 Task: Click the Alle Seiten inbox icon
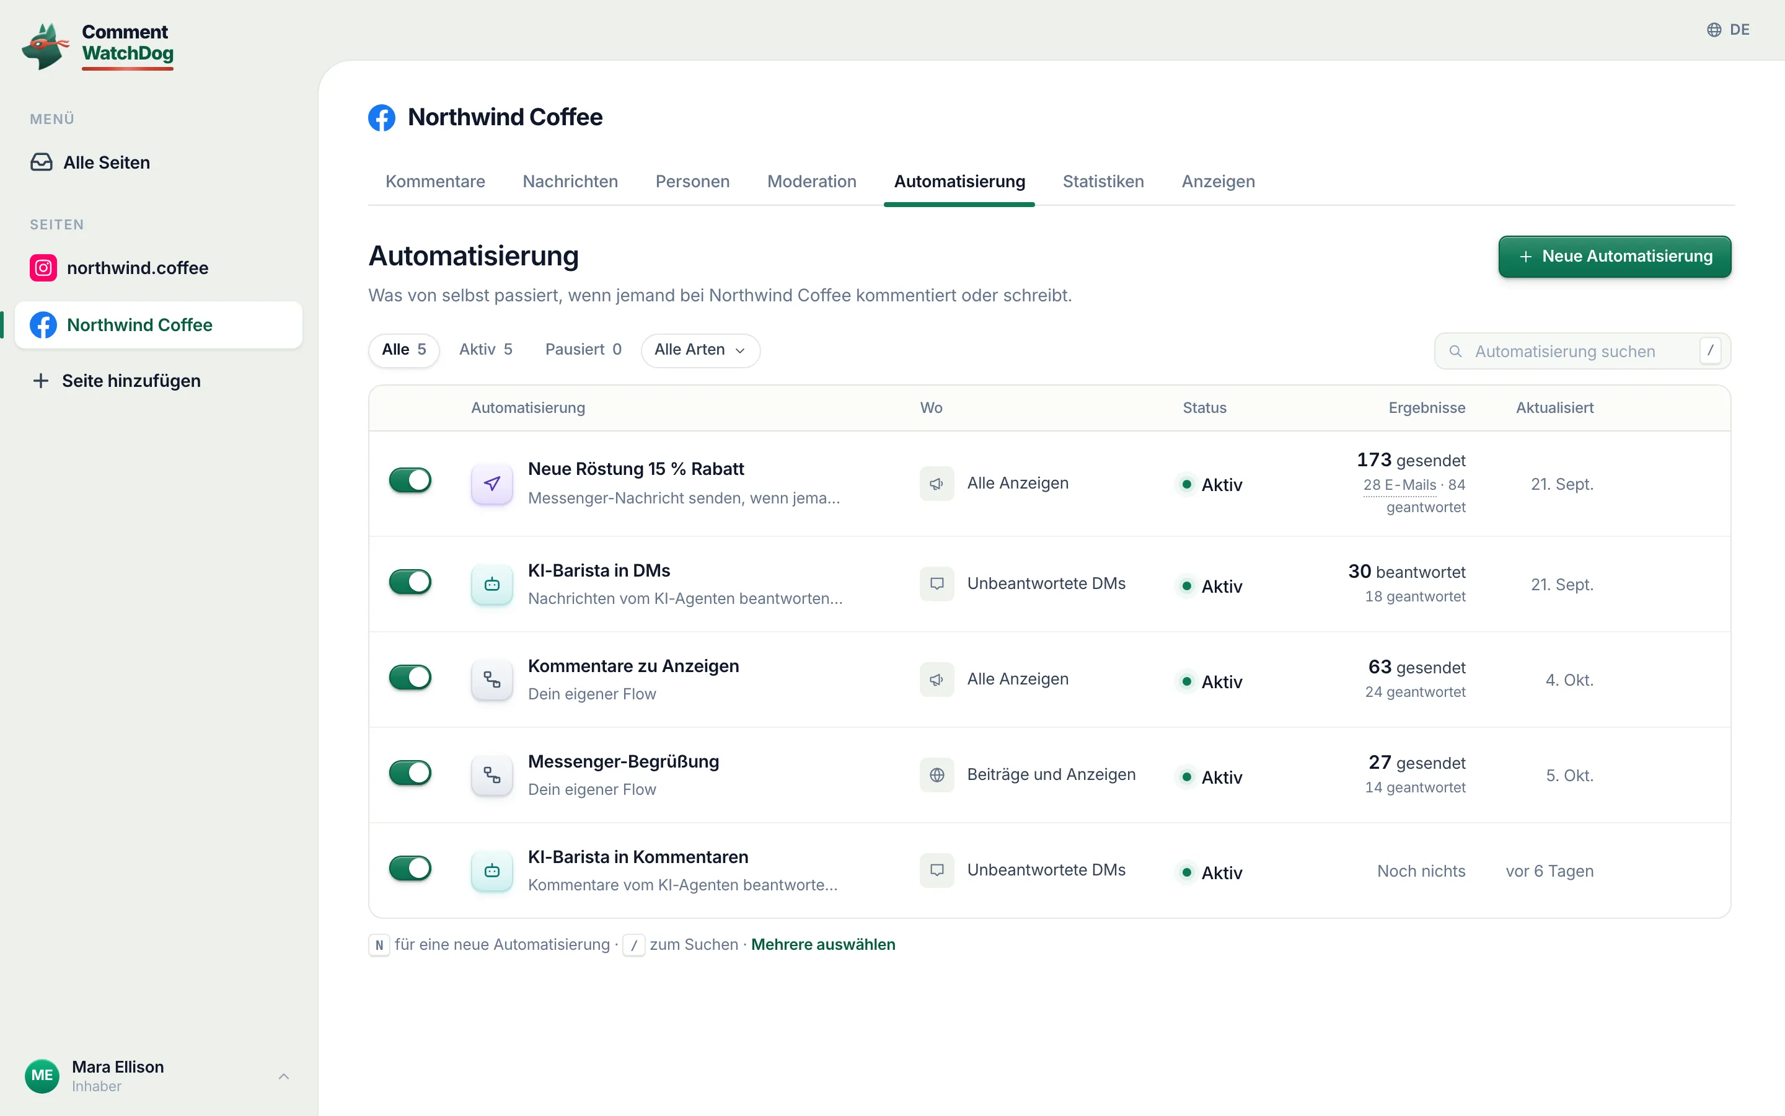(42, 162)
